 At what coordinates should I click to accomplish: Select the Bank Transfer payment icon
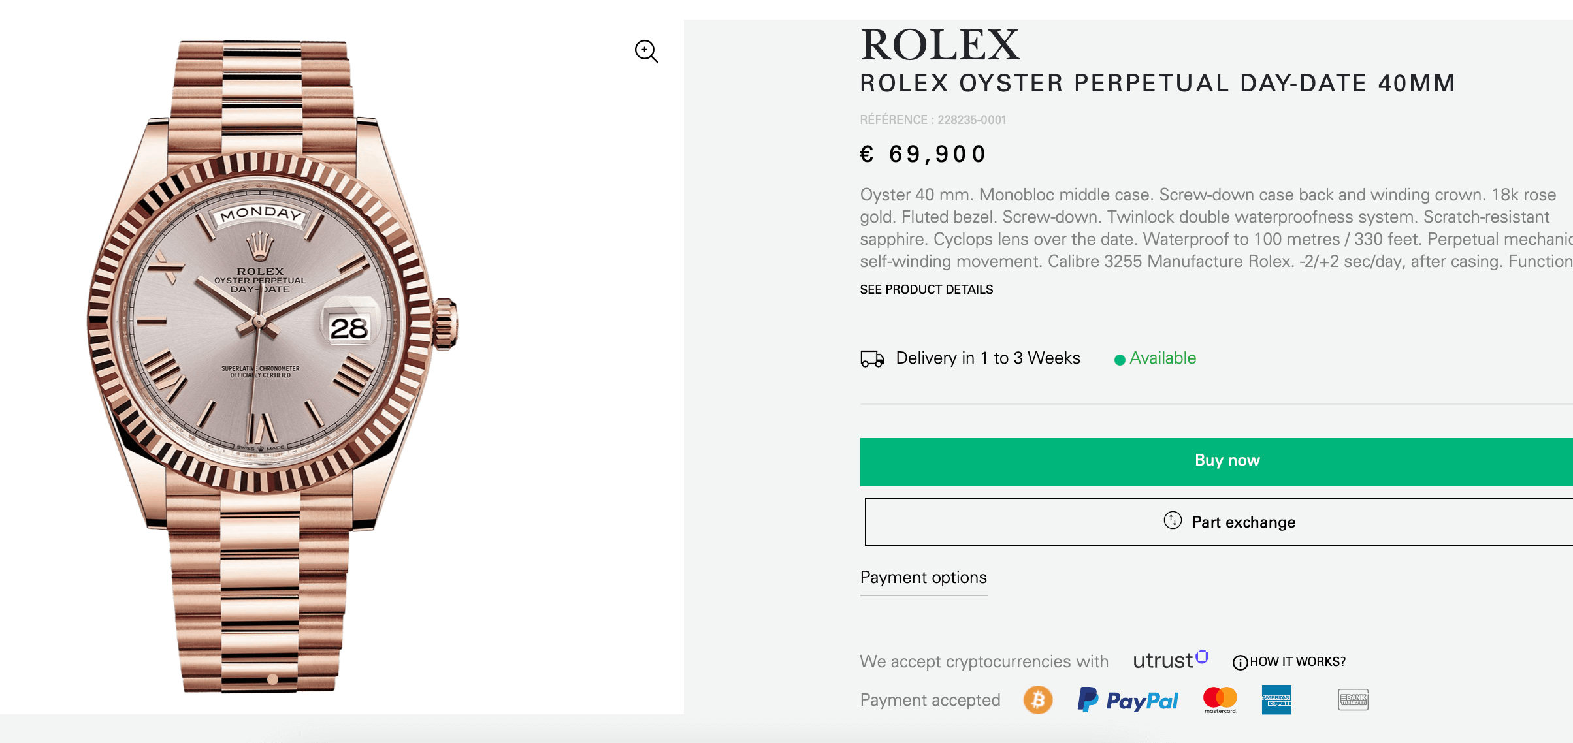click(x=1353, y=700)
